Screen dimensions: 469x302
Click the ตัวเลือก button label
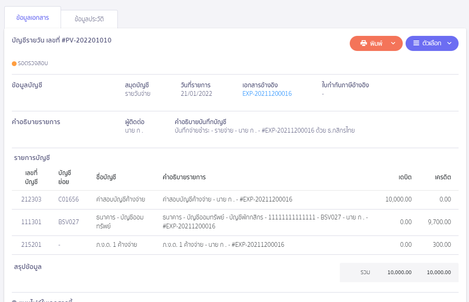pyautogui.click(x=432, y=43)
